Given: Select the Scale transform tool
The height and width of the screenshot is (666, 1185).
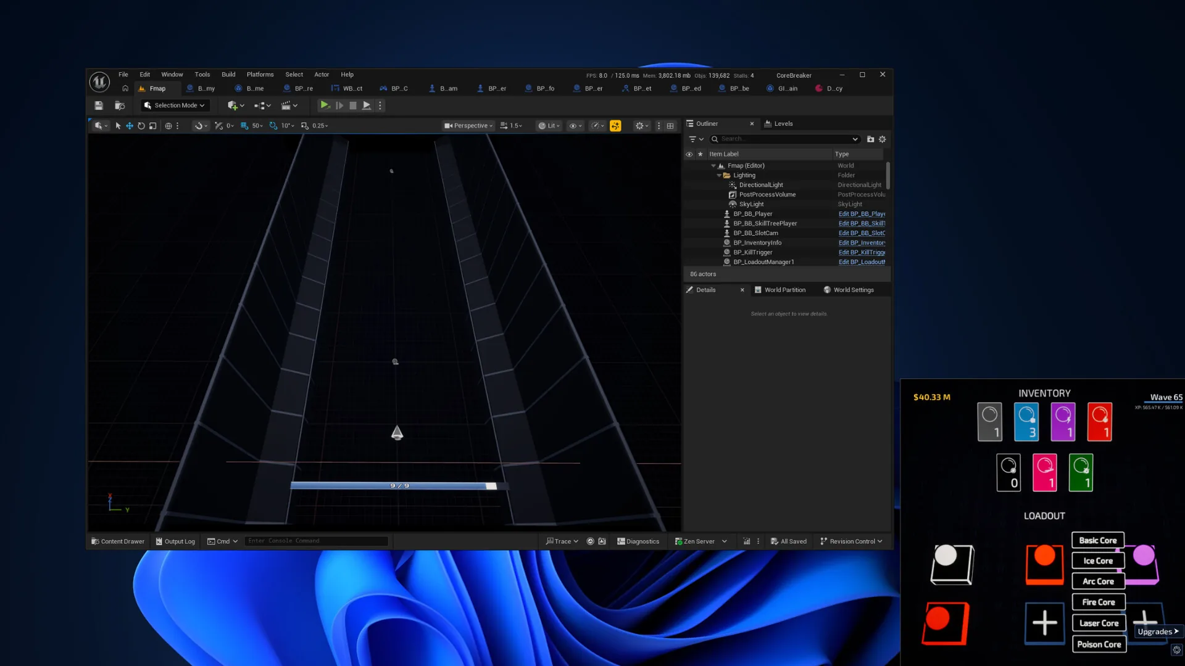Looking at the screenshot, I should tap(152, 126).
